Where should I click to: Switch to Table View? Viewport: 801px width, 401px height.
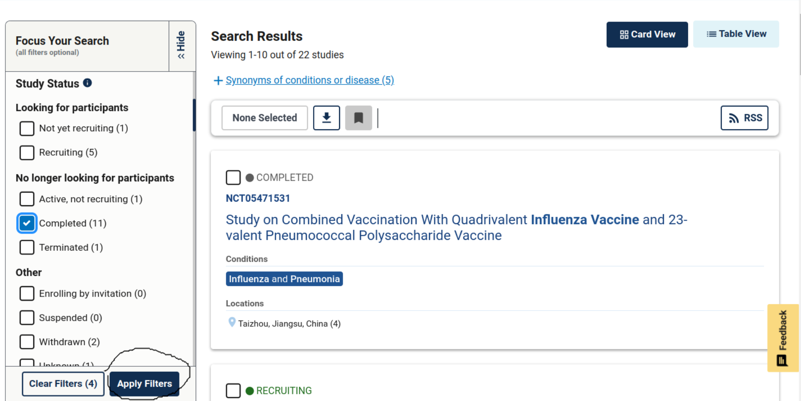click(x=736, y=34)
